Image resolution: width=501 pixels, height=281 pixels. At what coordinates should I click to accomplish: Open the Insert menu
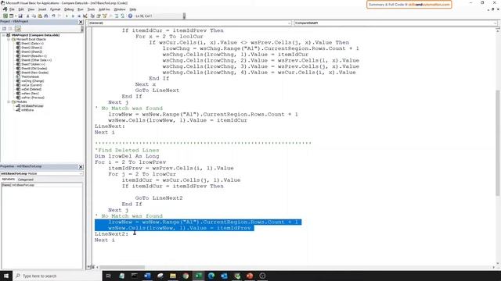[x=42, y=9]
